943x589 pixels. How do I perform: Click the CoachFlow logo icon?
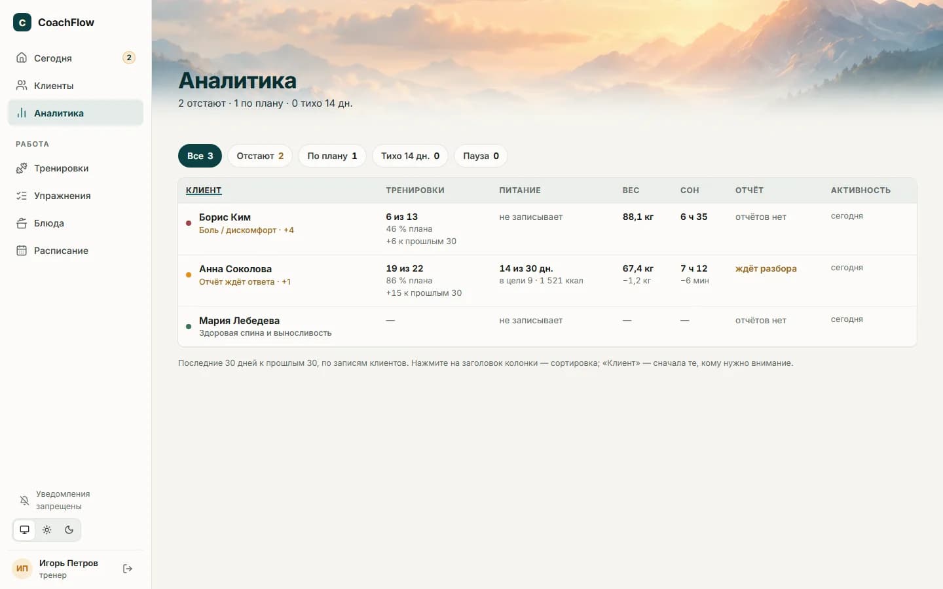coord(22,22)
